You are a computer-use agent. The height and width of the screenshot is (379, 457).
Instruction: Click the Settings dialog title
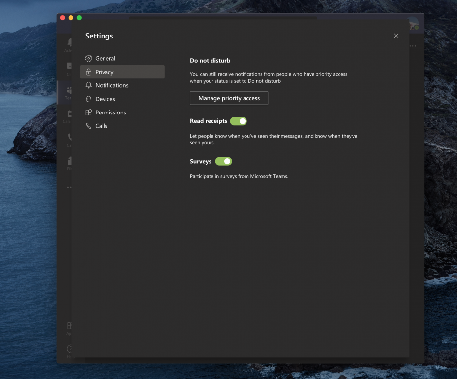(99, 36)
